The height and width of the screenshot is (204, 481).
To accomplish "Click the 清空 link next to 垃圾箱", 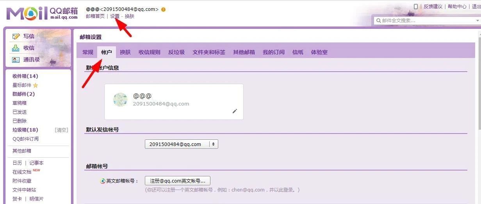I will click(x=61, y=130).
